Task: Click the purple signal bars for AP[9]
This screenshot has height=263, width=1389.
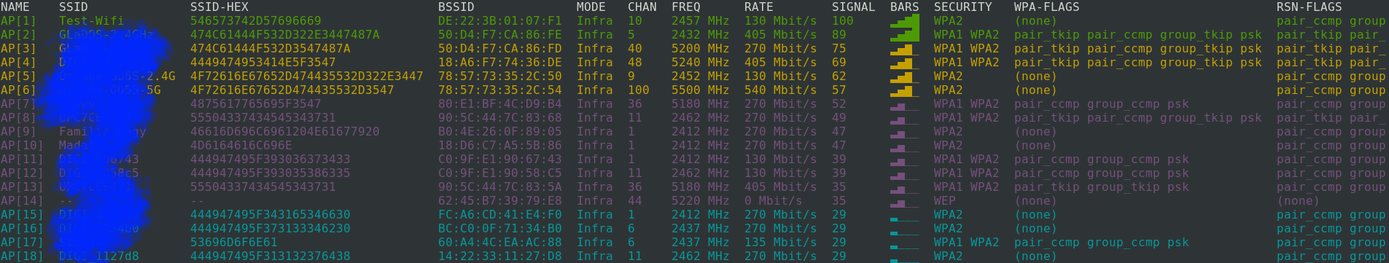Action: tap(905, 132)
